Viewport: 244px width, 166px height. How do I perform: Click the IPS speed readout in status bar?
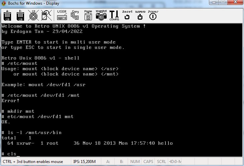pos(84,162)
